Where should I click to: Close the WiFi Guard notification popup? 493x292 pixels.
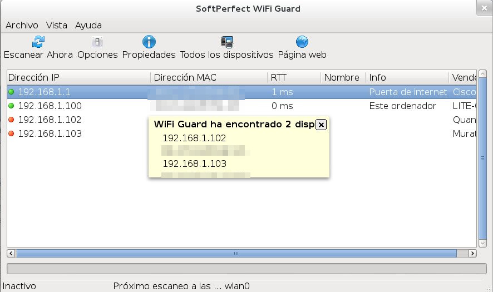(321, 125)
